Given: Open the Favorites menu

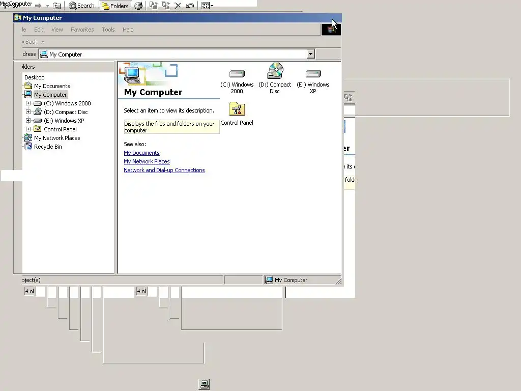Looking at the screenshot, I should point(82,30).
